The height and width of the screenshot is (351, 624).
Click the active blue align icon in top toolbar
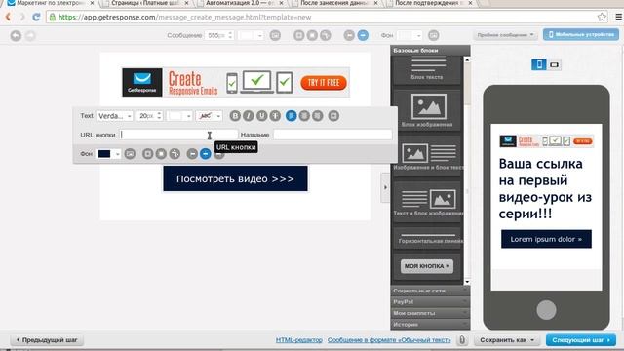[363, 35]
